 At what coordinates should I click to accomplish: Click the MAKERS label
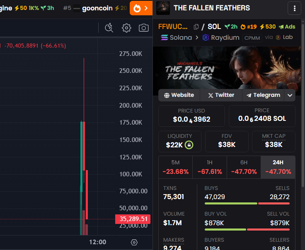pos(174,240)
